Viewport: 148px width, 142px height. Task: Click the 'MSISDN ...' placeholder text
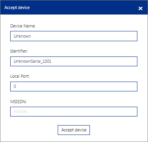click(x=22, y=111)
